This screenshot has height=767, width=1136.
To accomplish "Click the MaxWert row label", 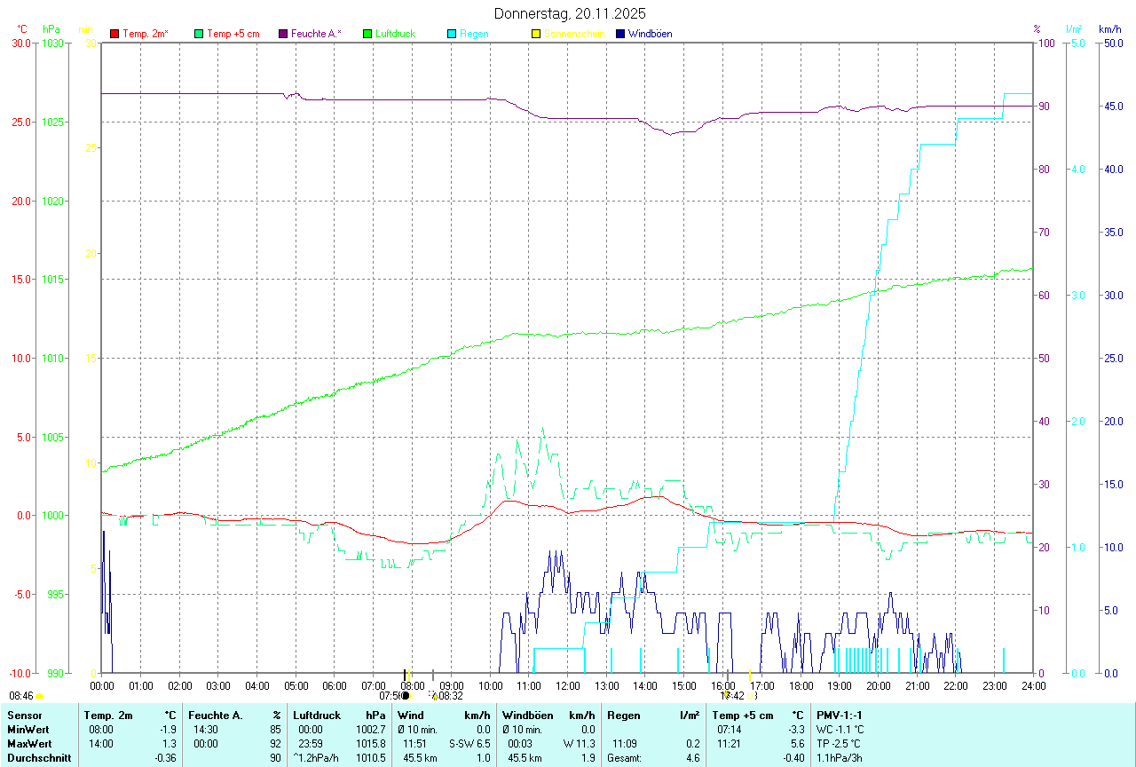I will point(29,743).
